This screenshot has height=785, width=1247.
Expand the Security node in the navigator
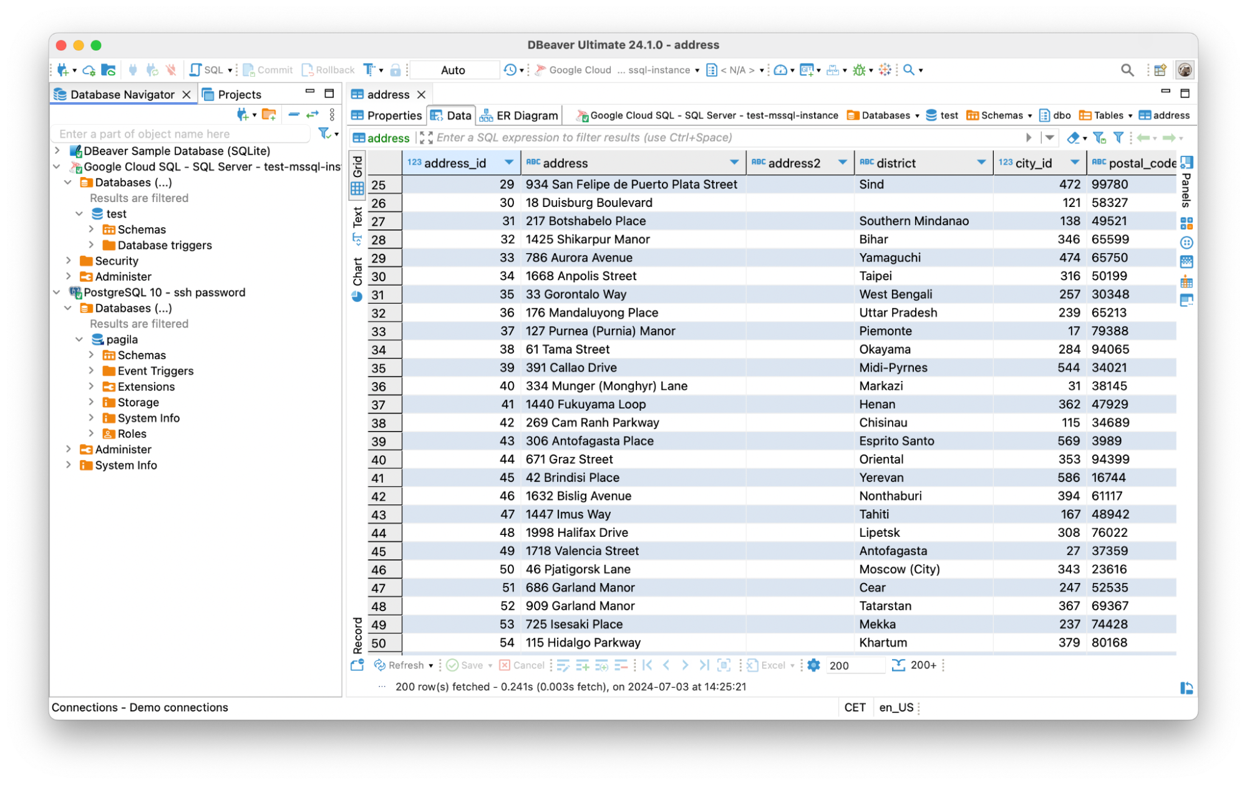(69, 260)
